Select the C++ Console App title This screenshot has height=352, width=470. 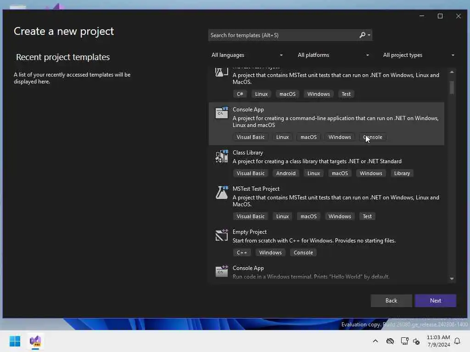coord(248,268)
